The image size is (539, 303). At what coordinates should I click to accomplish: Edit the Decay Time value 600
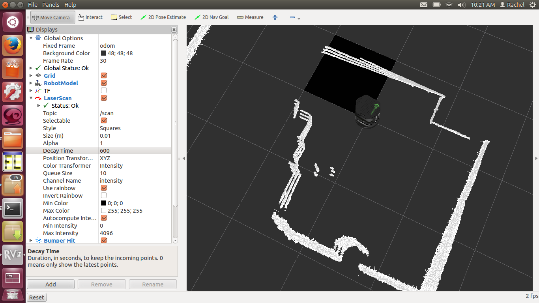135,150
